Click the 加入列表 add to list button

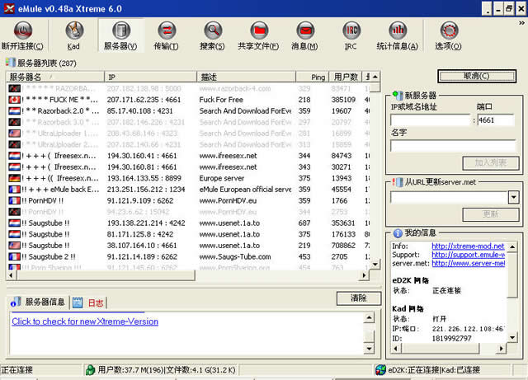click(491, 163)
